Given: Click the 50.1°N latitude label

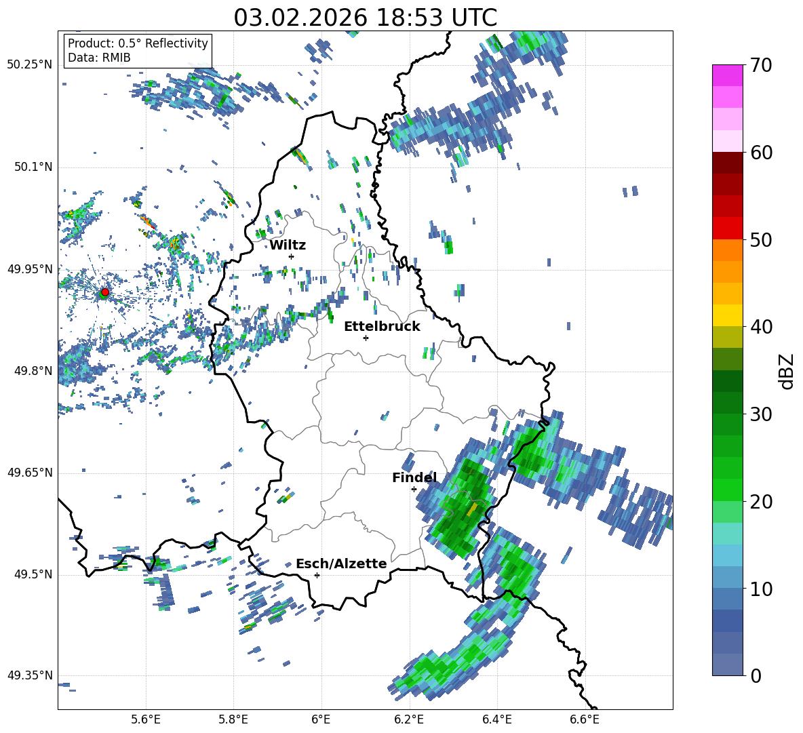Looking at the screenshot, I should [33, 167].
